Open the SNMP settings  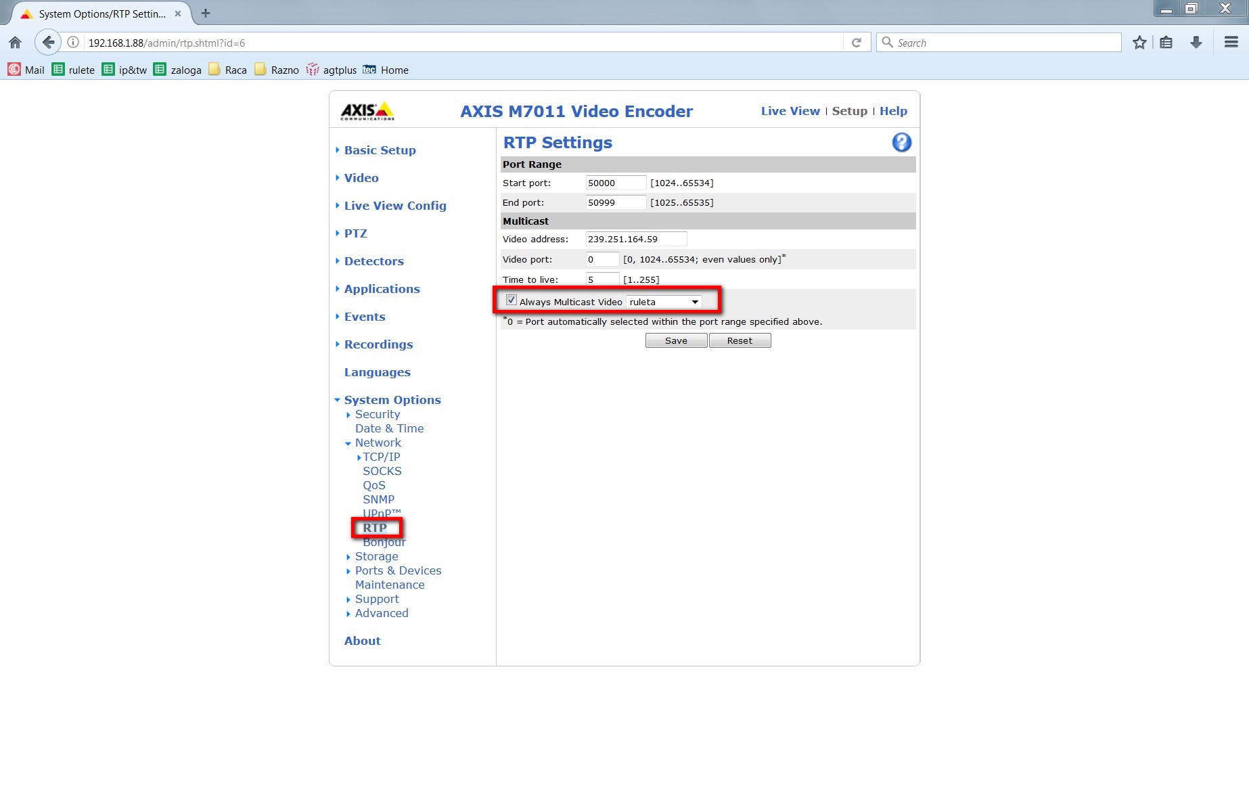pos(378,499)
